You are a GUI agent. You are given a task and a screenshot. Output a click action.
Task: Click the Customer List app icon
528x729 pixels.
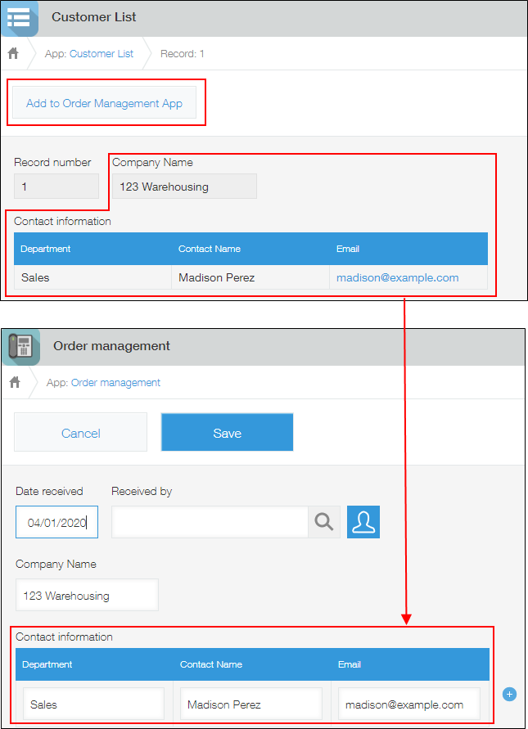click(x=20, y=18)
